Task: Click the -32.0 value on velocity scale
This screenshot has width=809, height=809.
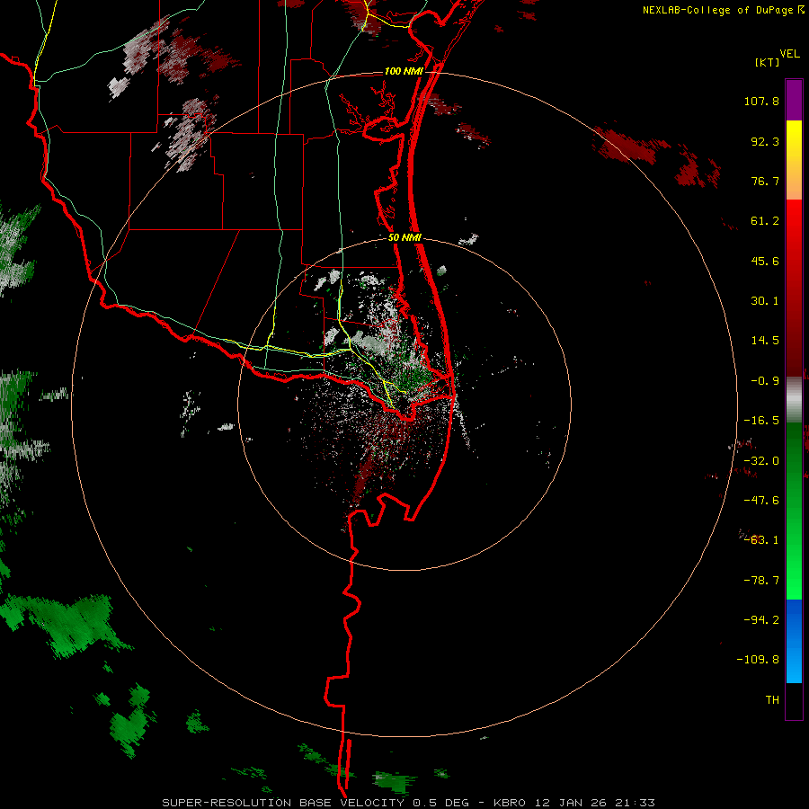Action: click(x=761, y=461)
